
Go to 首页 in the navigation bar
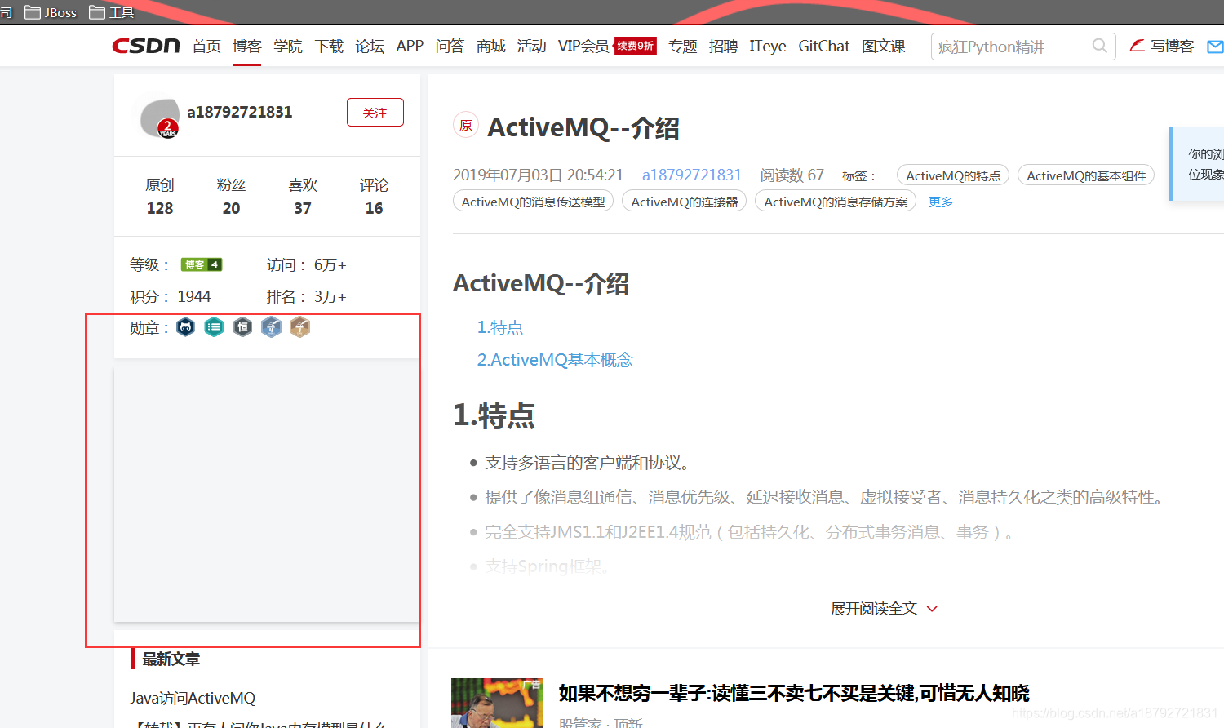pos(206,47)
